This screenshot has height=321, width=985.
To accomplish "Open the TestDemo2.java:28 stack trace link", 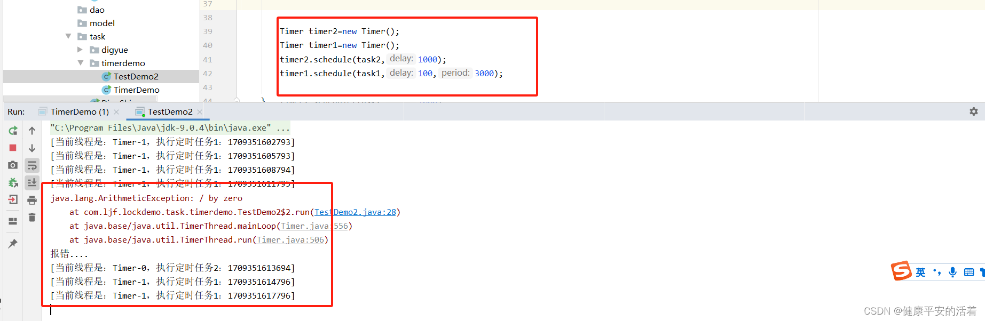I will [356, 212].
